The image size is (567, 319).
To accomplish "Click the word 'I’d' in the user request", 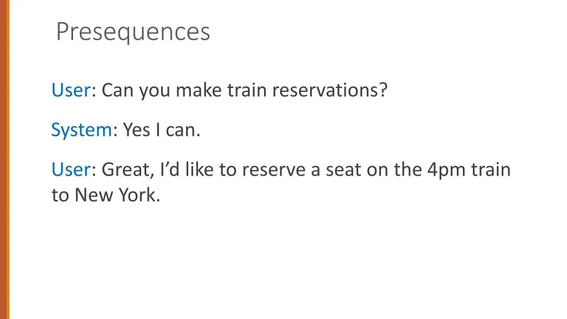I will point(169,169).
